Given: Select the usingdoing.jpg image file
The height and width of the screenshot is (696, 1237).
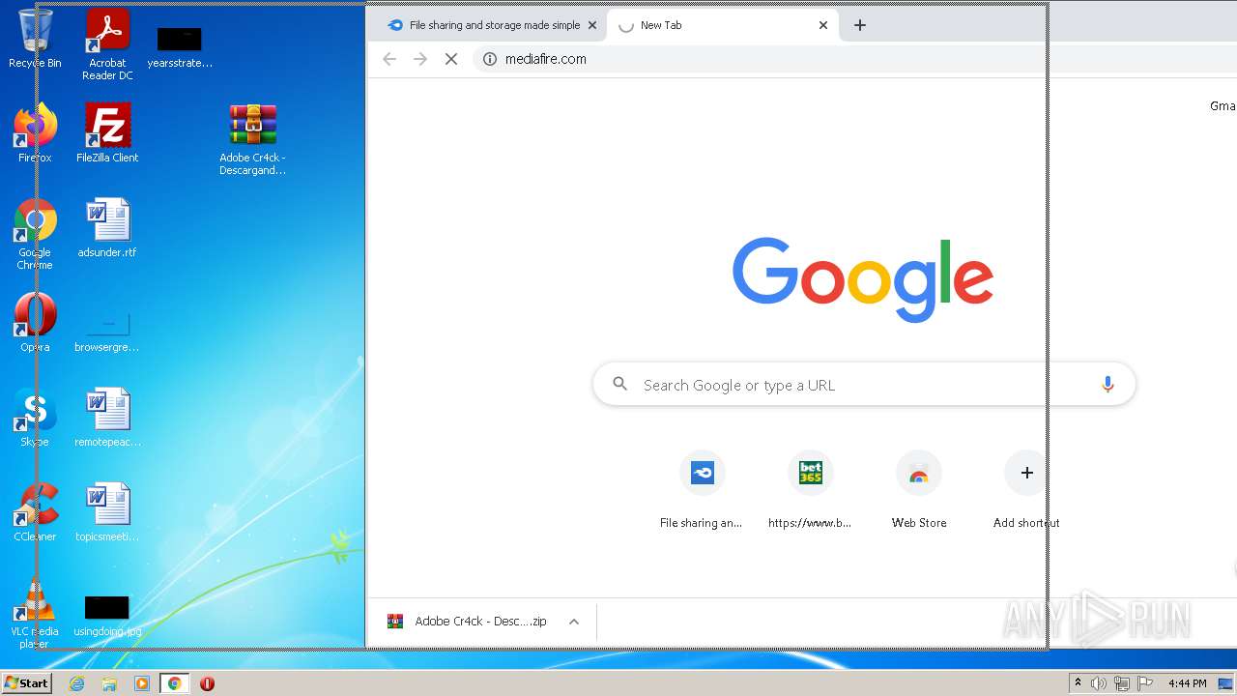Looking at the screenshot, I should pos(107,615).
